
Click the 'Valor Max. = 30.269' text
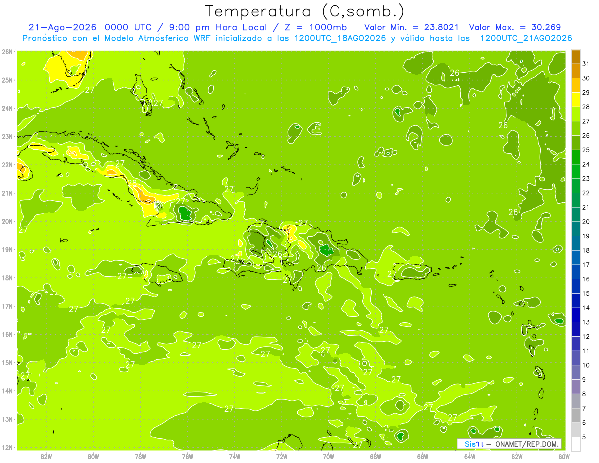[x=515, y=27]
